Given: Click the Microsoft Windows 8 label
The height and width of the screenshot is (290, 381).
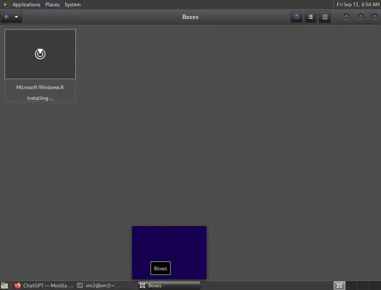Looking at the screenshot, I should pyautogui.click(x=40, y=87).
